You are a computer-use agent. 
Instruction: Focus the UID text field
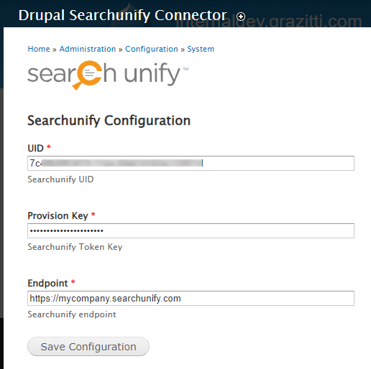[191, 163]
